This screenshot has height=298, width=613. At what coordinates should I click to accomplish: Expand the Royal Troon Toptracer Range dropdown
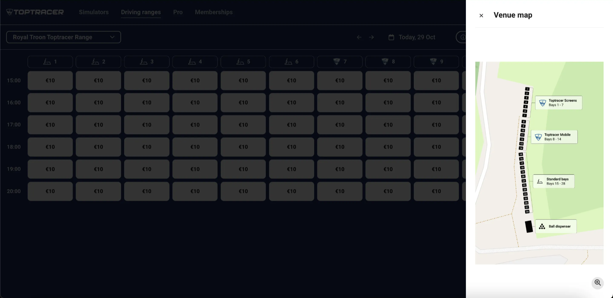pyautogui.click(x=63, y=37)
